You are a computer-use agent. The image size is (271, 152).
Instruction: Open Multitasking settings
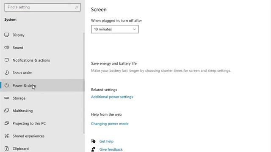tap(42, 111)
